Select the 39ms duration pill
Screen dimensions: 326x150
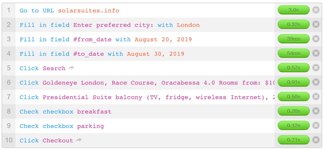pos(294,39)
